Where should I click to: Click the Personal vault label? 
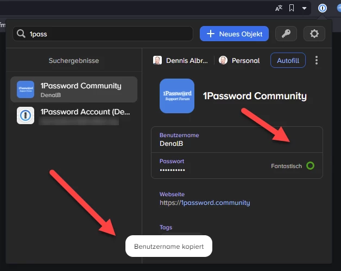pos(245,60)
